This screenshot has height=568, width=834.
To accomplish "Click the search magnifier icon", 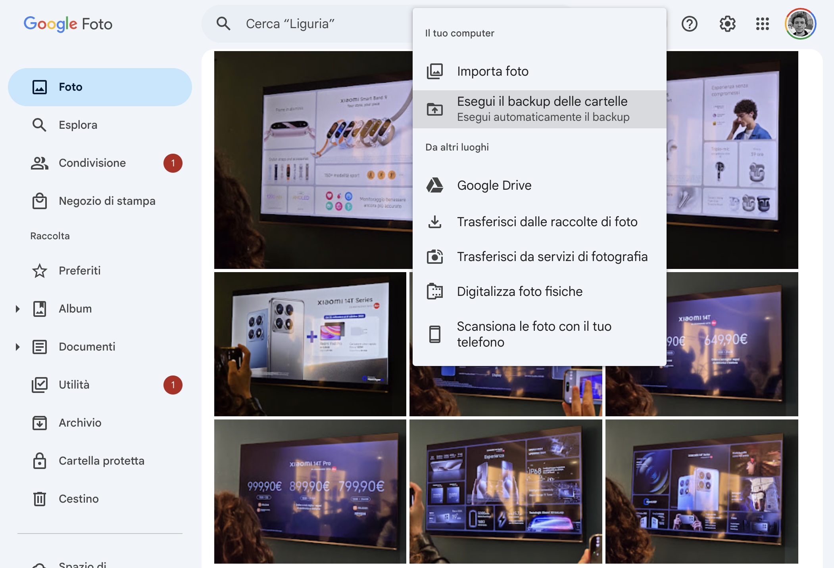I will [223, 24].
